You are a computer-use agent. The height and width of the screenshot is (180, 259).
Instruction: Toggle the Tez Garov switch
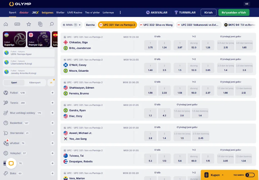coord(250,175)
